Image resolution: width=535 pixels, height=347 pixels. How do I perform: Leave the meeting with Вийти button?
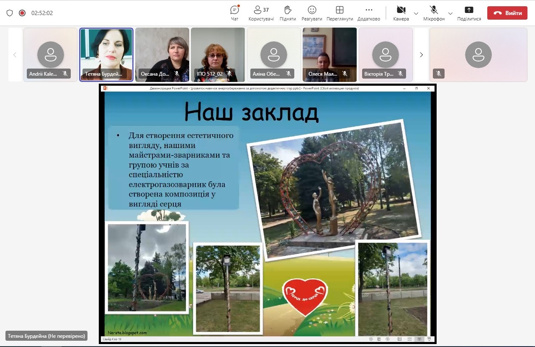[x=507, y=13]
